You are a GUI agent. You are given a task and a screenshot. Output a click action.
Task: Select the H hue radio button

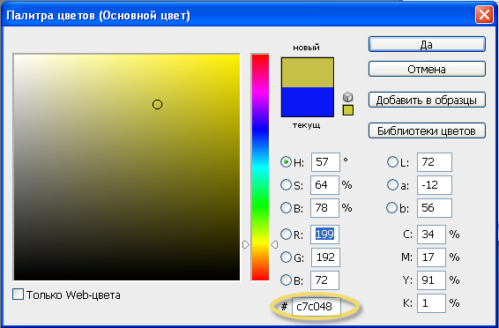tap(286, 162)
